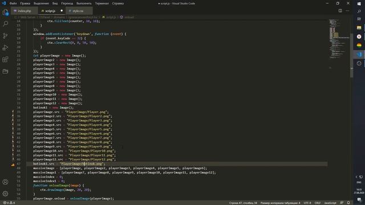Open the folder-shaped activity bar view below Extensions
365x205 pixels.
(x=5, y=71)
